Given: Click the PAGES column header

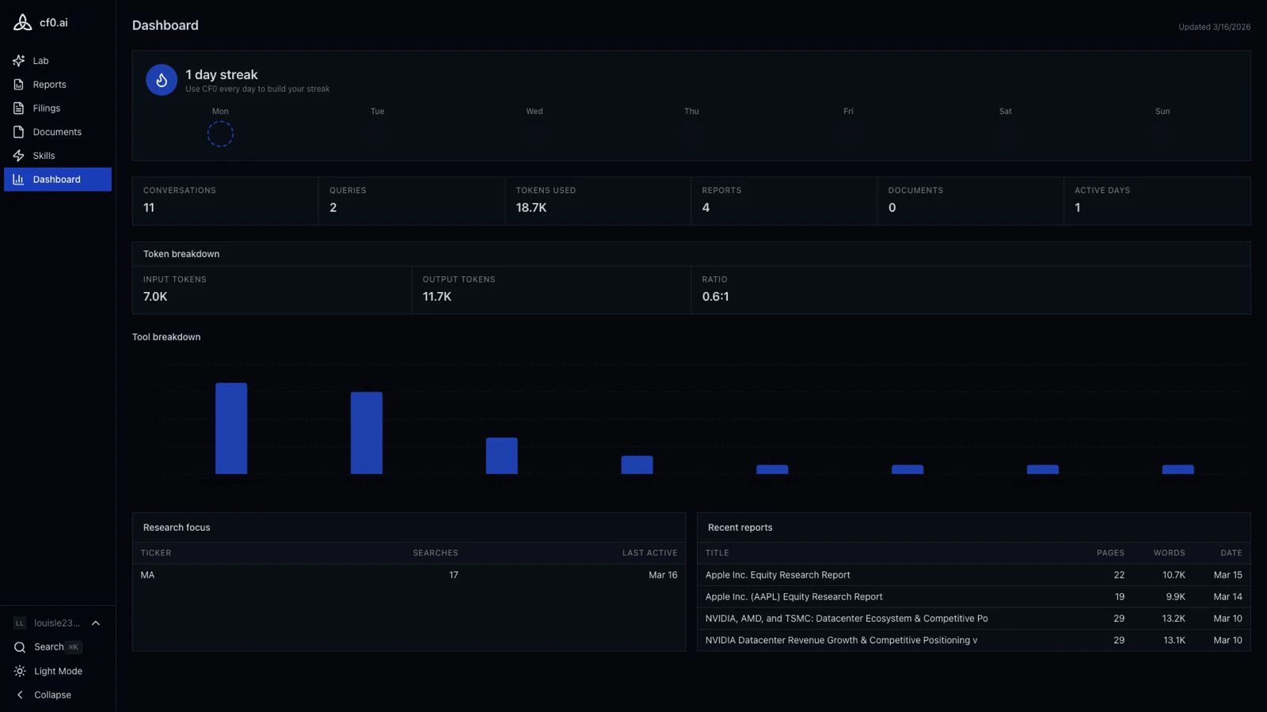Looking at the screenshot, I should pyautogui.click(x=1110, y=553).
